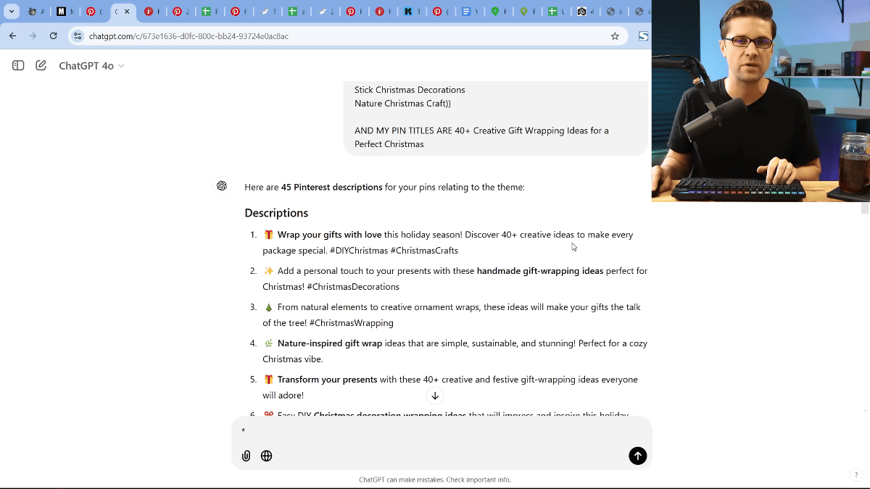Screen dimensions: 870x489
Task: Click the browser forward arrow
Action: (33, 35)
